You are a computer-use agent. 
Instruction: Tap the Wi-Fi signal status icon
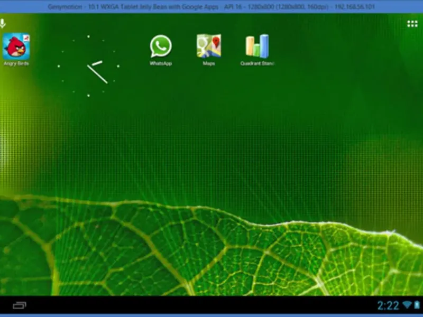click(407, 305)
